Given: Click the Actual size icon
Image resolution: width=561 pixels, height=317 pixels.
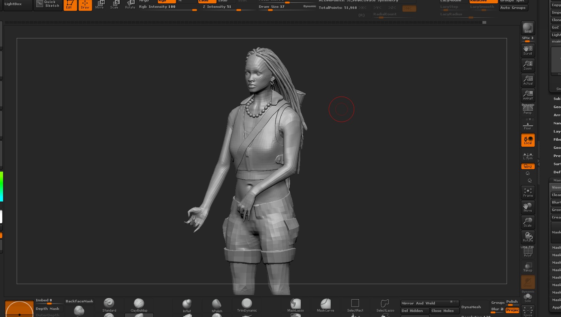Looking at the screenshot, I should (528, 80).
